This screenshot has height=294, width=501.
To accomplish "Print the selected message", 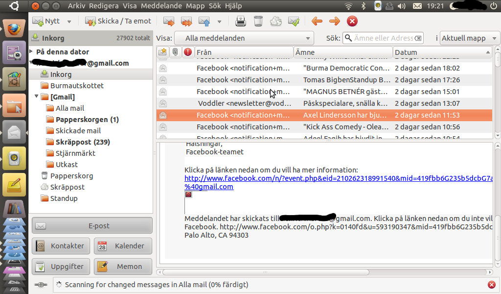I will point(241,22).
